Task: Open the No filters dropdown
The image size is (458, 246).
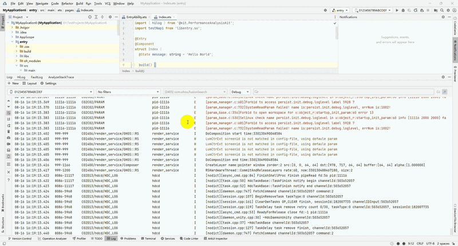Action: coord(128,92)
